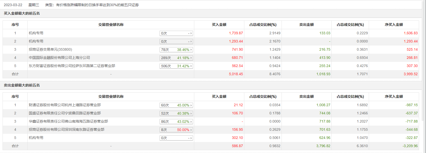Click 机构专用 in the sell table
The height and width of the screenshot is (153, 426).
36,138
